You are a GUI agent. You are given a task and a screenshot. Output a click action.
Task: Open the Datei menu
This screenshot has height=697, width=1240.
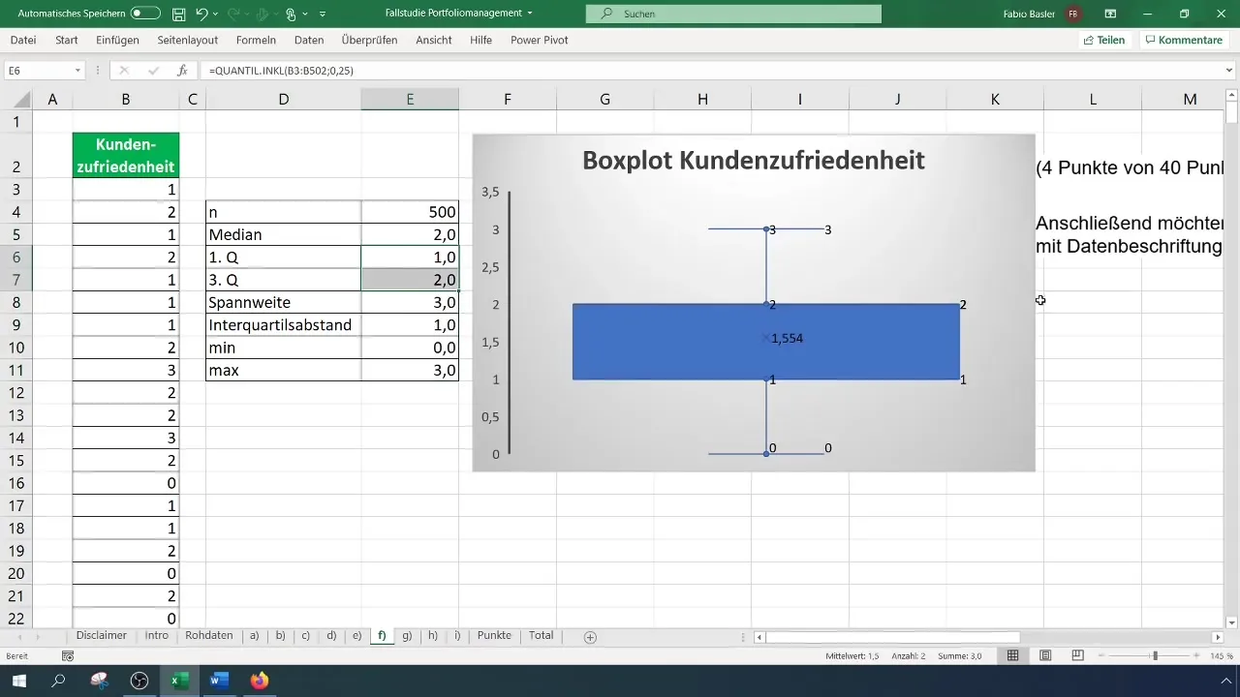23,40
